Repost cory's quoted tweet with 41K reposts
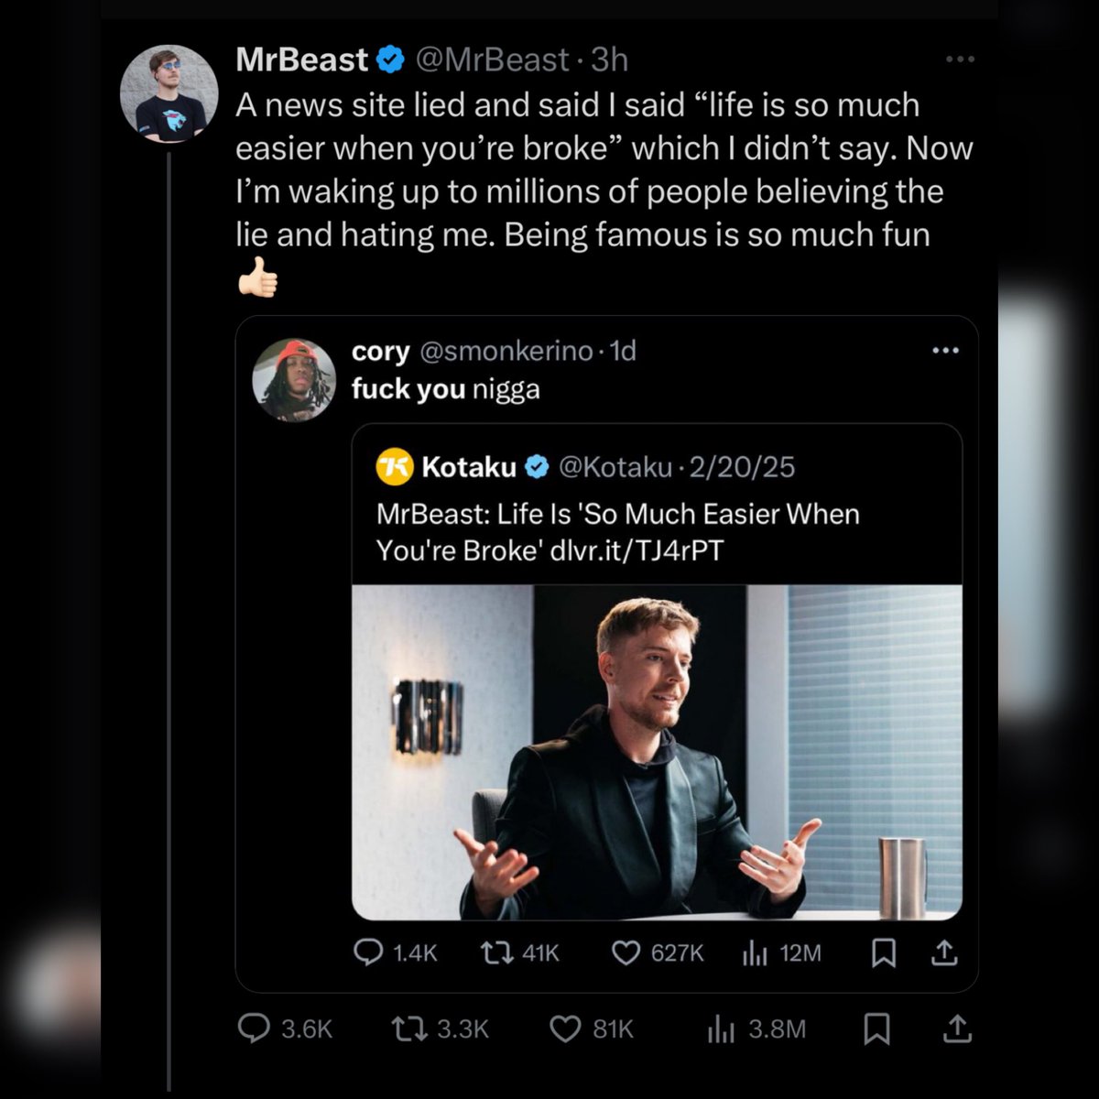Screen dimensions: 1099x1099 (x=495, y=953)
